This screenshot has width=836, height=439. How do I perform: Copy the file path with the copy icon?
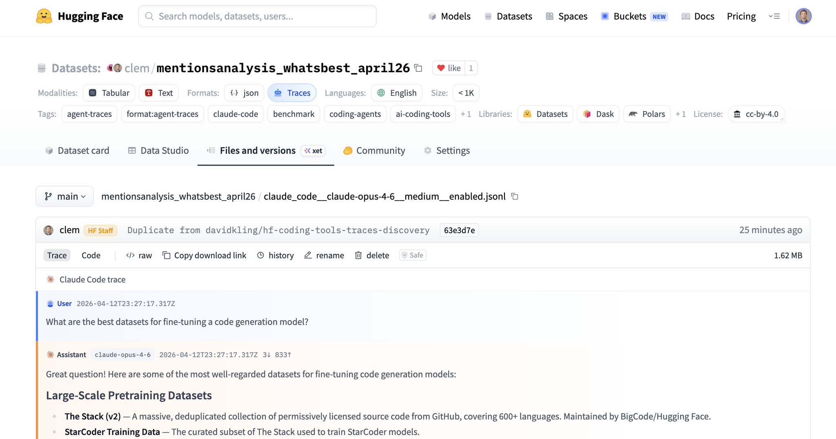click(x=515, y=196)
